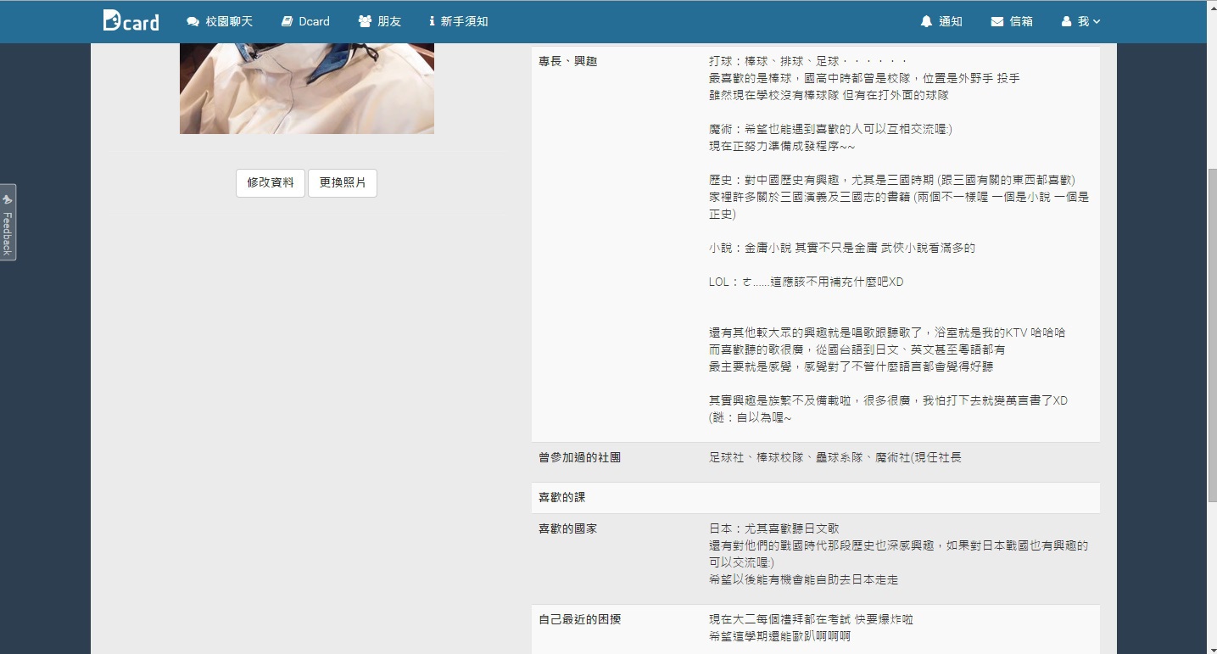Screen dimensions: 1217x654
Task: Click the line 希望以後能有機會能自助去日本走走
Action: 803,579
